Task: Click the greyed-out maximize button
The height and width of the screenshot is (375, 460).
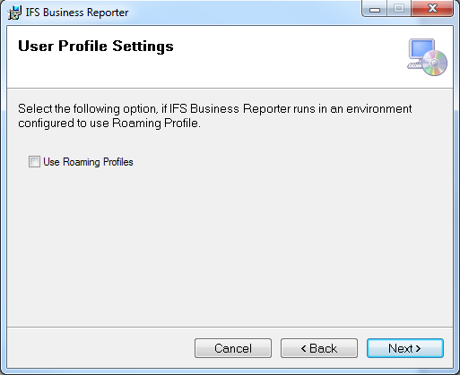Action: [x=399, y=9]
